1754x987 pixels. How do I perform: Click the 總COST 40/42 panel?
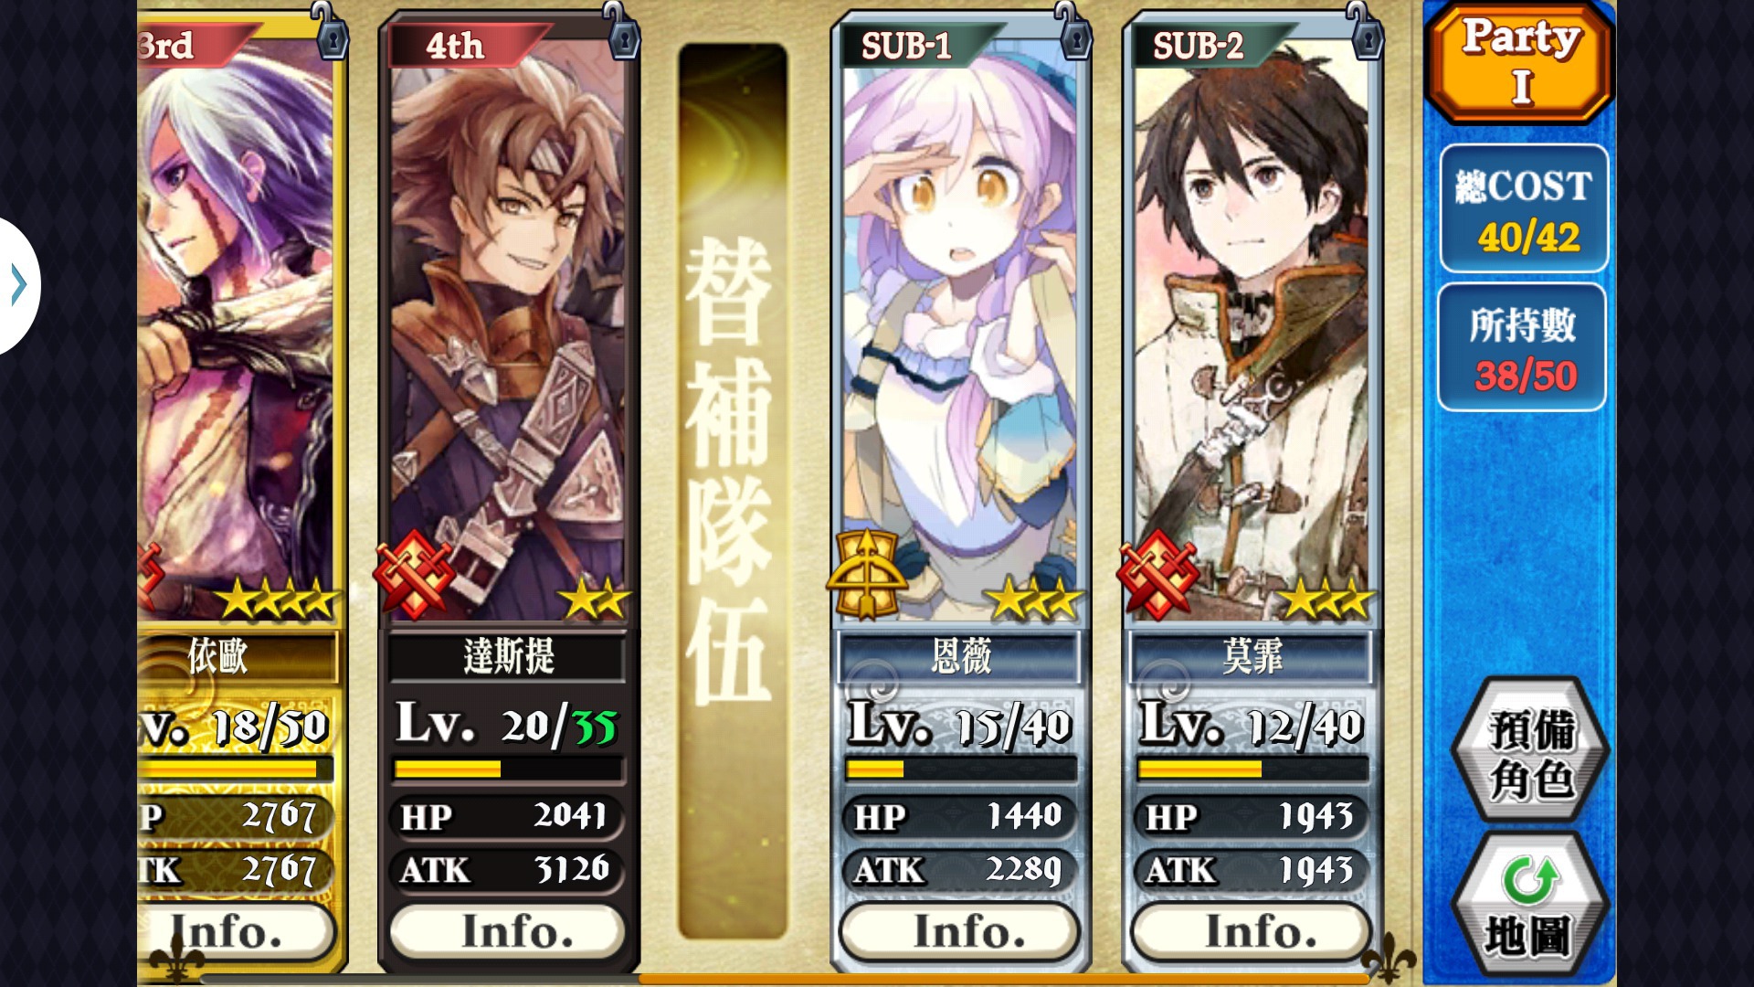point(1524,208)
